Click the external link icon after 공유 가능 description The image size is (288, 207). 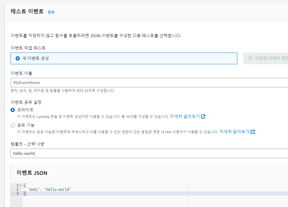click(x=253, y=132)
